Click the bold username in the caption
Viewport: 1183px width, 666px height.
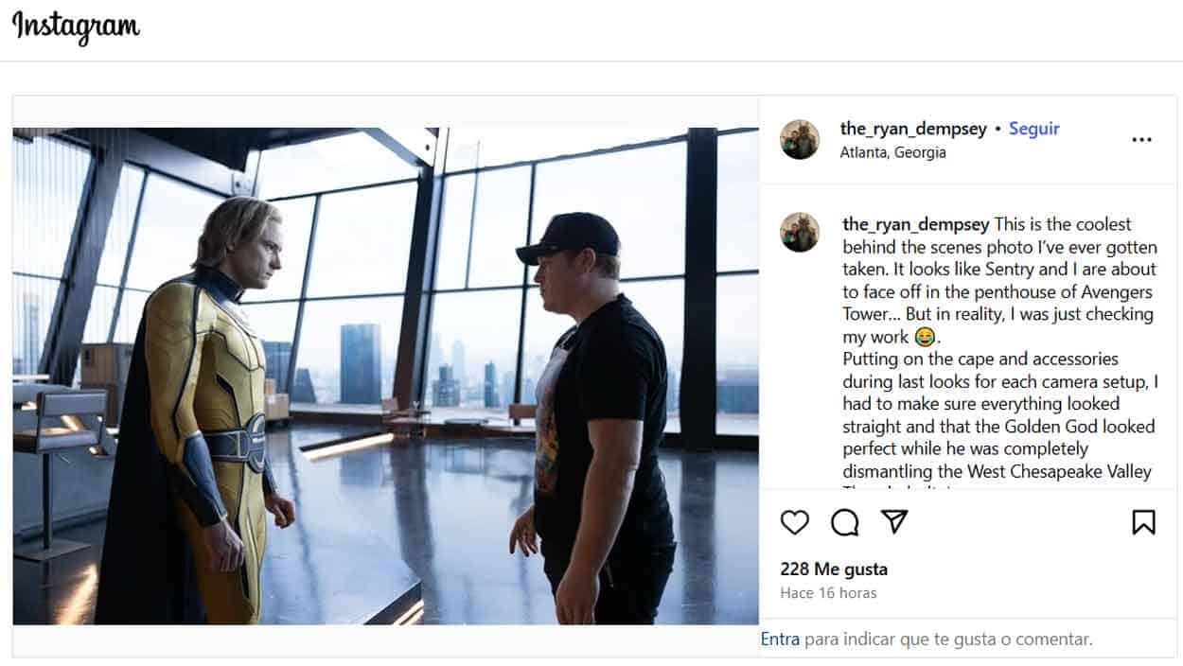915,224
